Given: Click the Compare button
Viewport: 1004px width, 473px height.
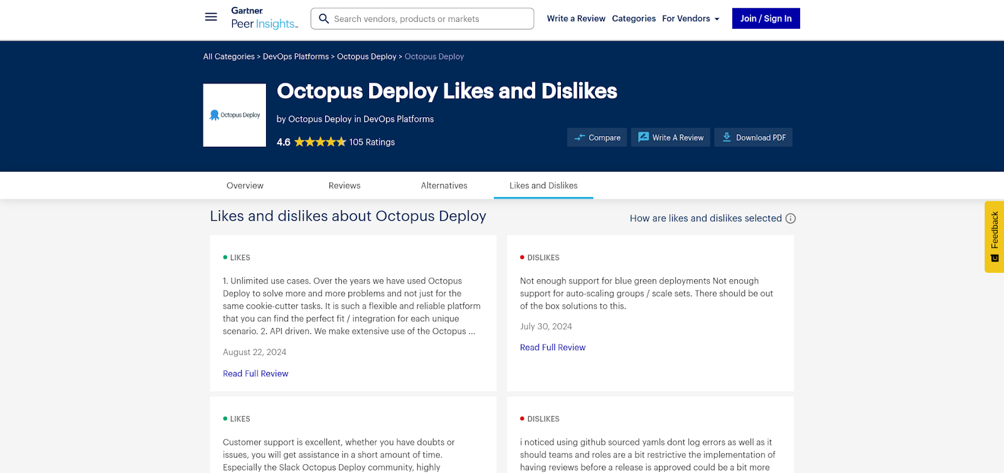Looking at the screenshot, I should [597, 137].
